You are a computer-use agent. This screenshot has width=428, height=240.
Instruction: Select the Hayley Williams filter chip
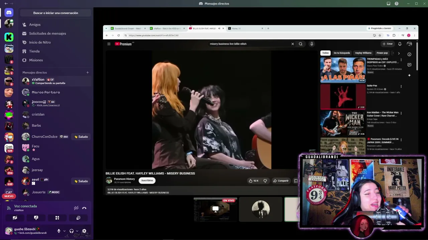tap(363, 53)
